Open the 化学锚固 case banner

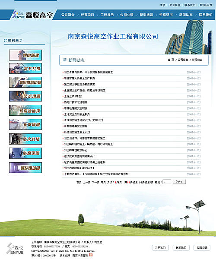[25, 124]
